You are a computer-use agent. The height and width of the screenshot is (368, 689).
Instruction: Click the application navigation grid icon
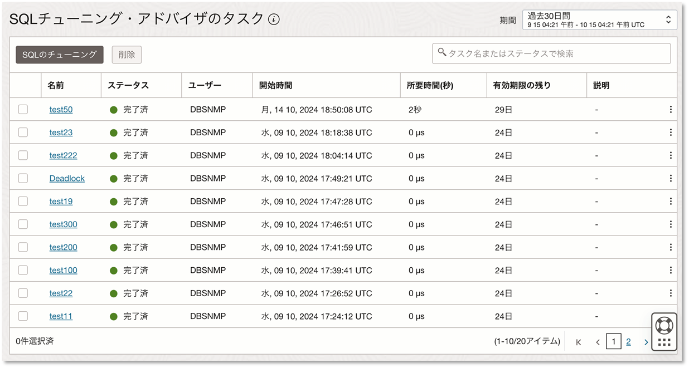coord(663,341)
